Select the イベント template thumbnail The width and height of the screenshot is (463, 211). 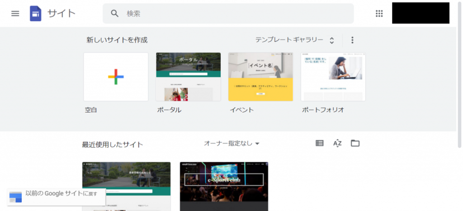coord(260,77)
